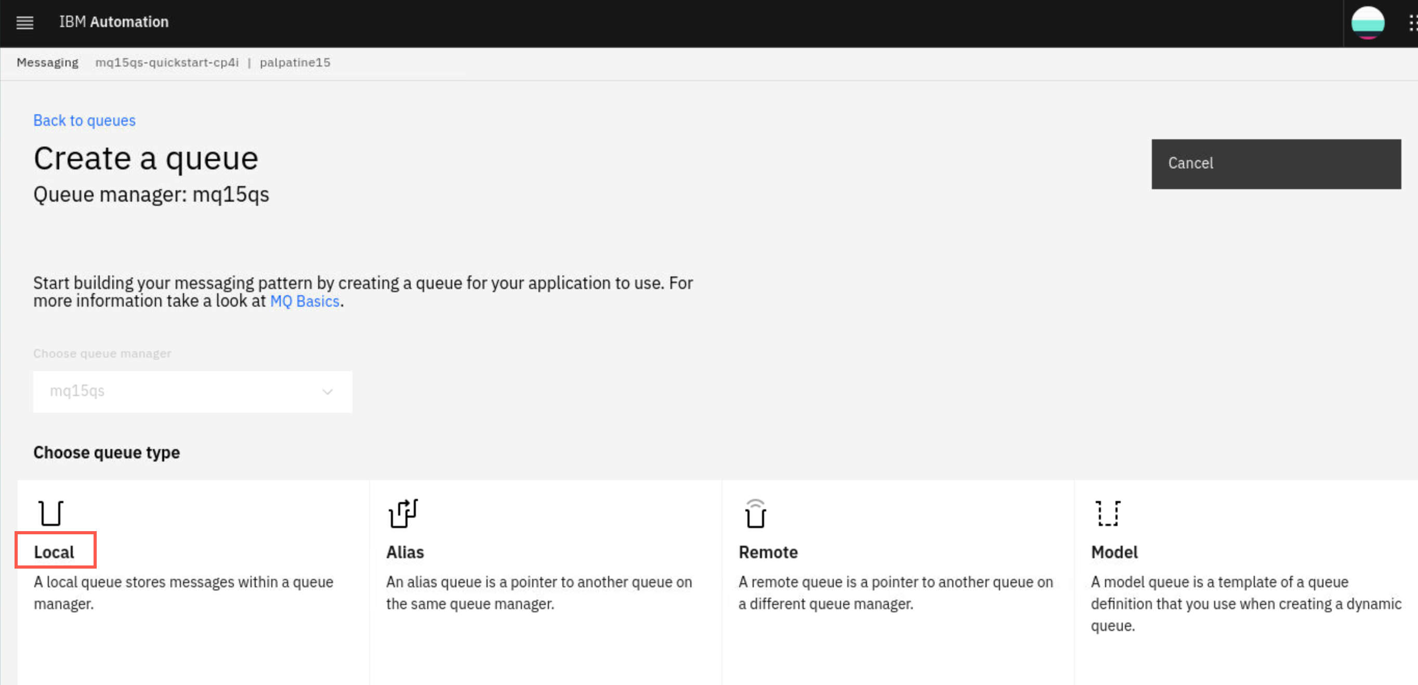
Task: Click the palpatine15 breadcrumb
Action: 295,62
